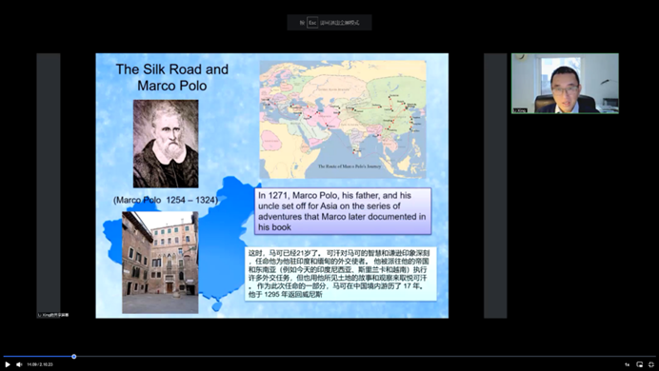The height and width of the screenshot is (371, 659).
Task: Mute the video volume
Action: click(19, 364)
